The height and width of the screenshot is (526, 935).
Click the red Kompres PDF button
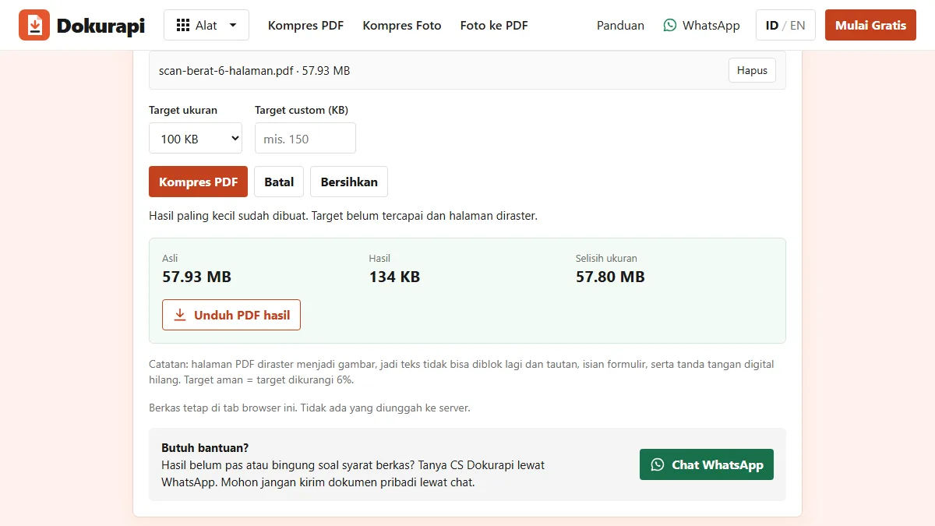coord(198,182)
